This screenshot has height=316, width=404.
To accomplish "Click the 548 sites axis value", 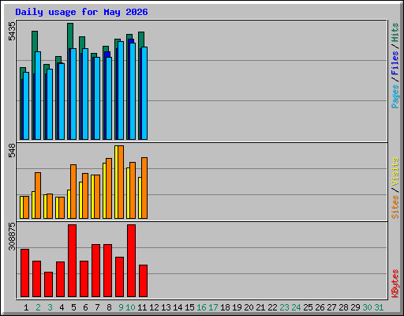I will click(12, 150).
